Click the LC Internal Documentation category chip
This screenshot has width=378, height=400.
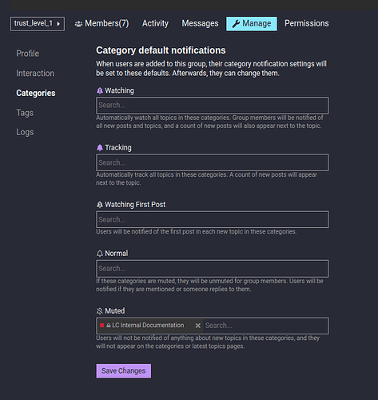[x=150, y=326]
